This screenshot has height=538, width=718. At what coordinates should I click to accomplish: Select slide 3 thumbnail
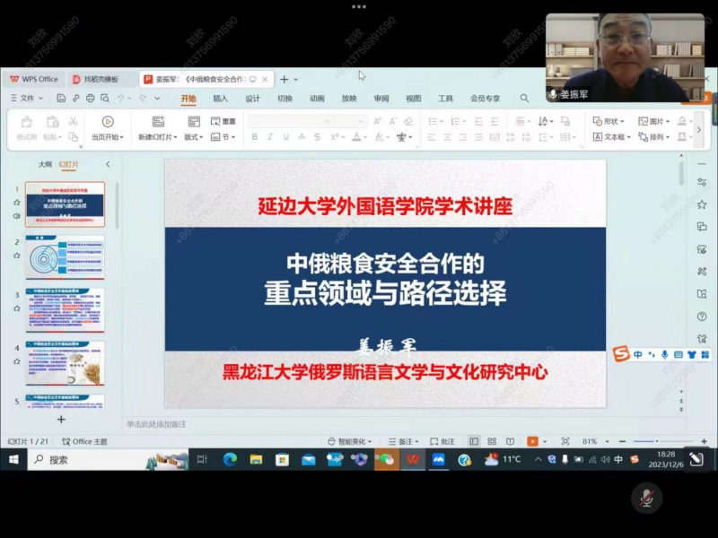click(x=65, y=310)
